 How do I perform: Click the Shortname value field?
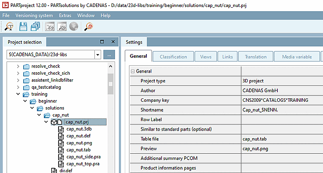click(x=280, y=109)
